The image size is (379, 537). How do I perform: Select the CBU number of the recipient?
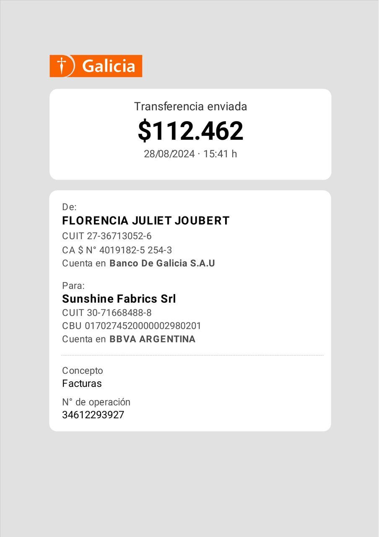tap(132, 326)
